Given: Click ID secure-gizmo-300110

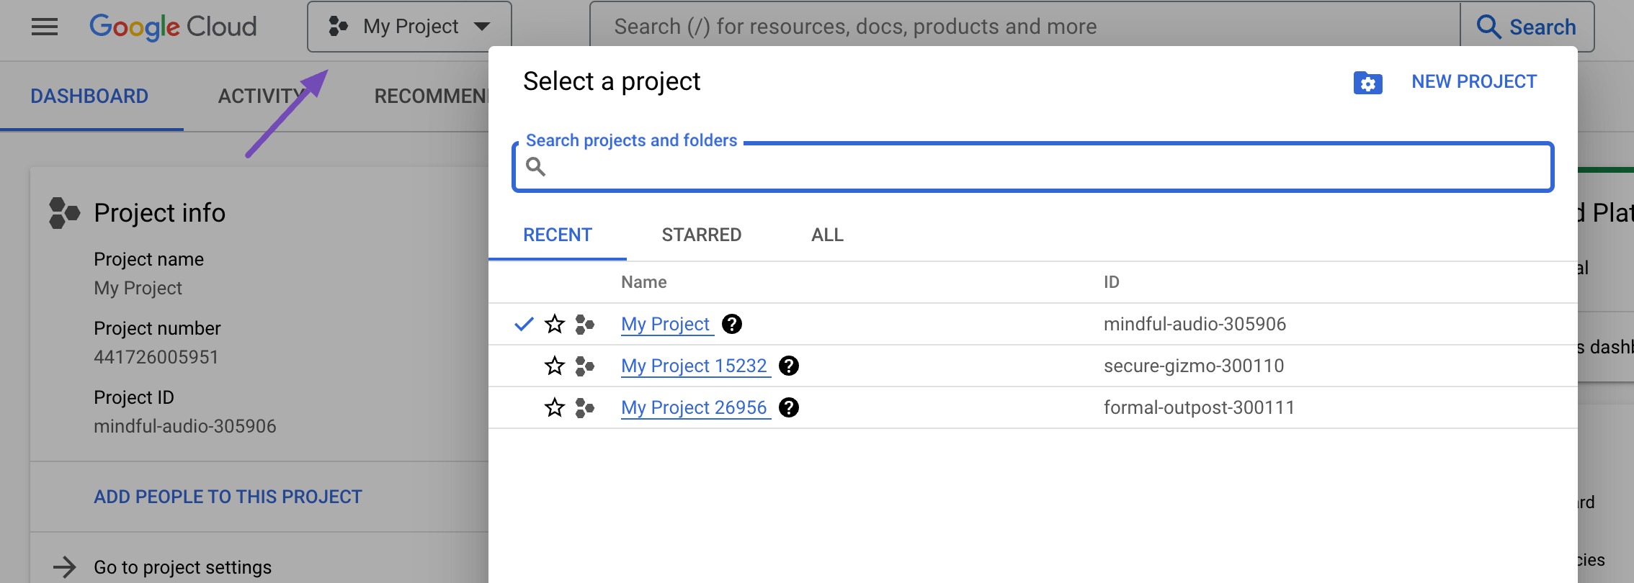Looking at the screenshot, I should (1194, 366).
